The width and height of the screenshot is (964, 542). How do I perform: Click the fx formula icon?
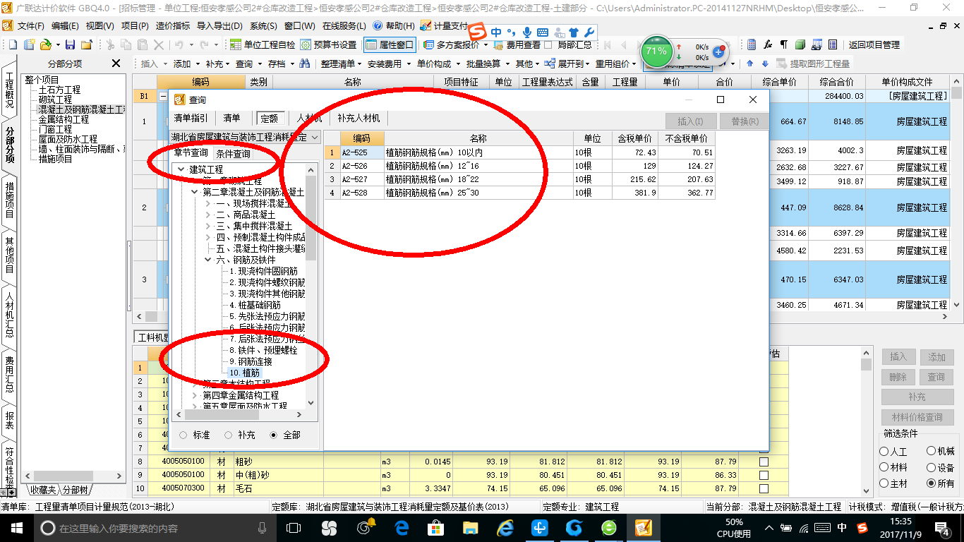click(768, 44)
